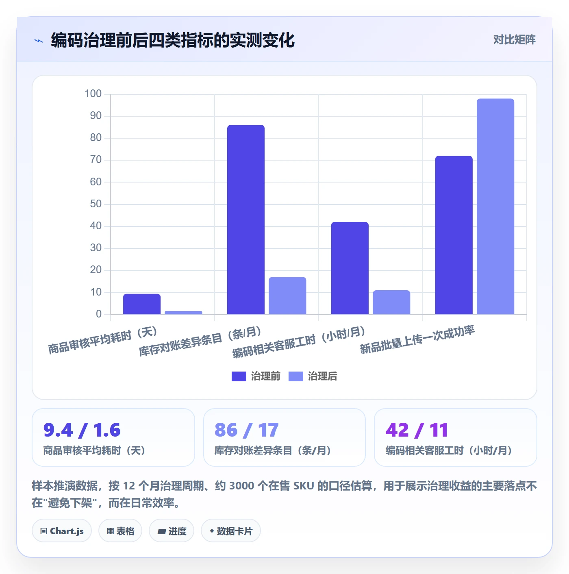Image resolution: width=569 pixels, height=574 pixels.
Task: Select the 表格 tag chip
Action: click(x=120, y=531)
